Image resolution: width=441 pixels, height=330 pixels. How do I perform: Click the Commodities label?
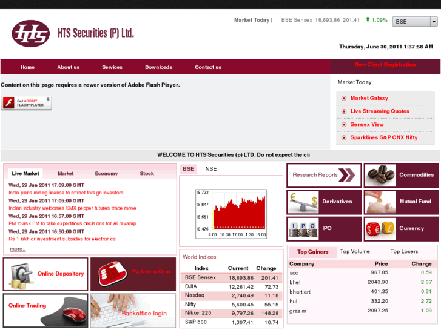pos(417,175)
